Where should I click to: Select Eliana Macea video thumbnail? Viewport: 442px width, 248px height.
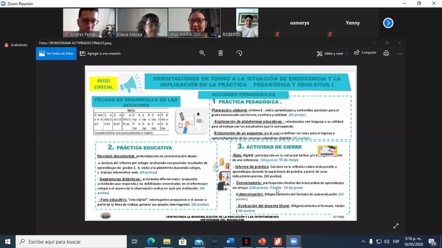point(142,23)
